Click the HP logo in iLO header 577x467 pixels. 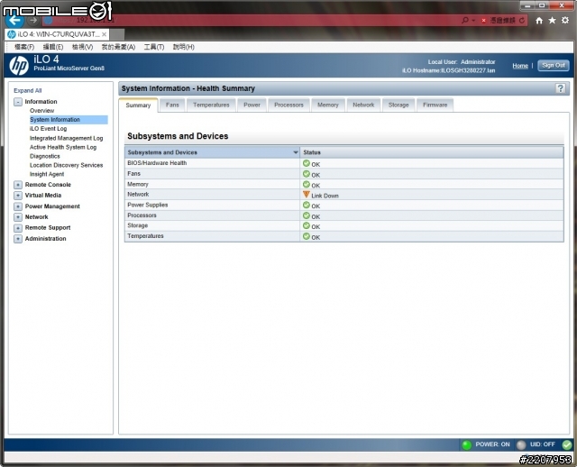tap(19, 65)
